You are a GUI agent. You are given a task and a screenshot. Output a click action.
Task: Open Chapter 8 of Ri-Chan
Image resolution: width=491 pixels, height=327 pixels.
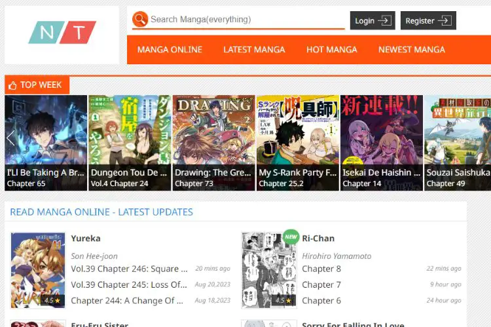[321, 269]
